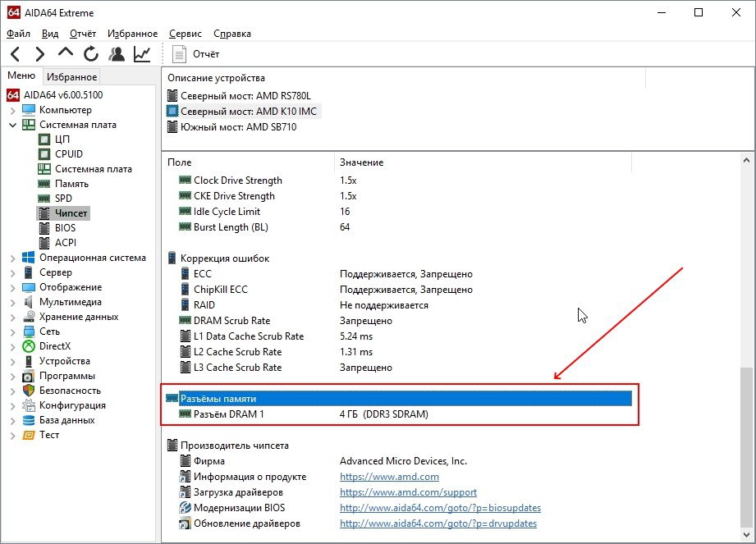Open the Файл menu

18,34
